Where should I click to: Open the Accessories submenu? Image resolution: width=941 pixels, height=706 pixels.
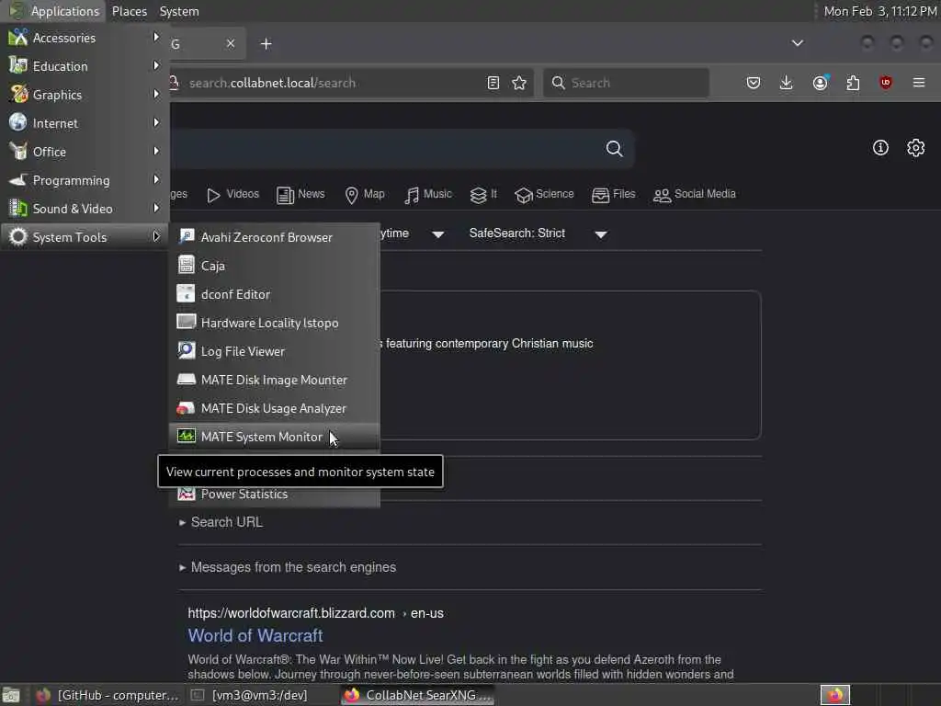click(85, 38)
